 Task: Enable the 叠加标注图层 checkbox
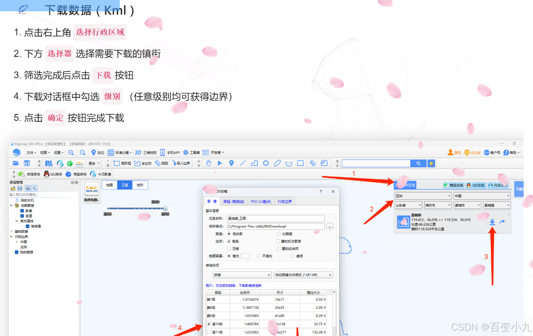(278, 241)
